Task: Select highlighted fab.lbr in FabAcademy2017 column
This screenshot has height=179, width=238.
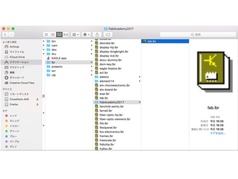Action: pyautogui.click(x=165, y=41)
